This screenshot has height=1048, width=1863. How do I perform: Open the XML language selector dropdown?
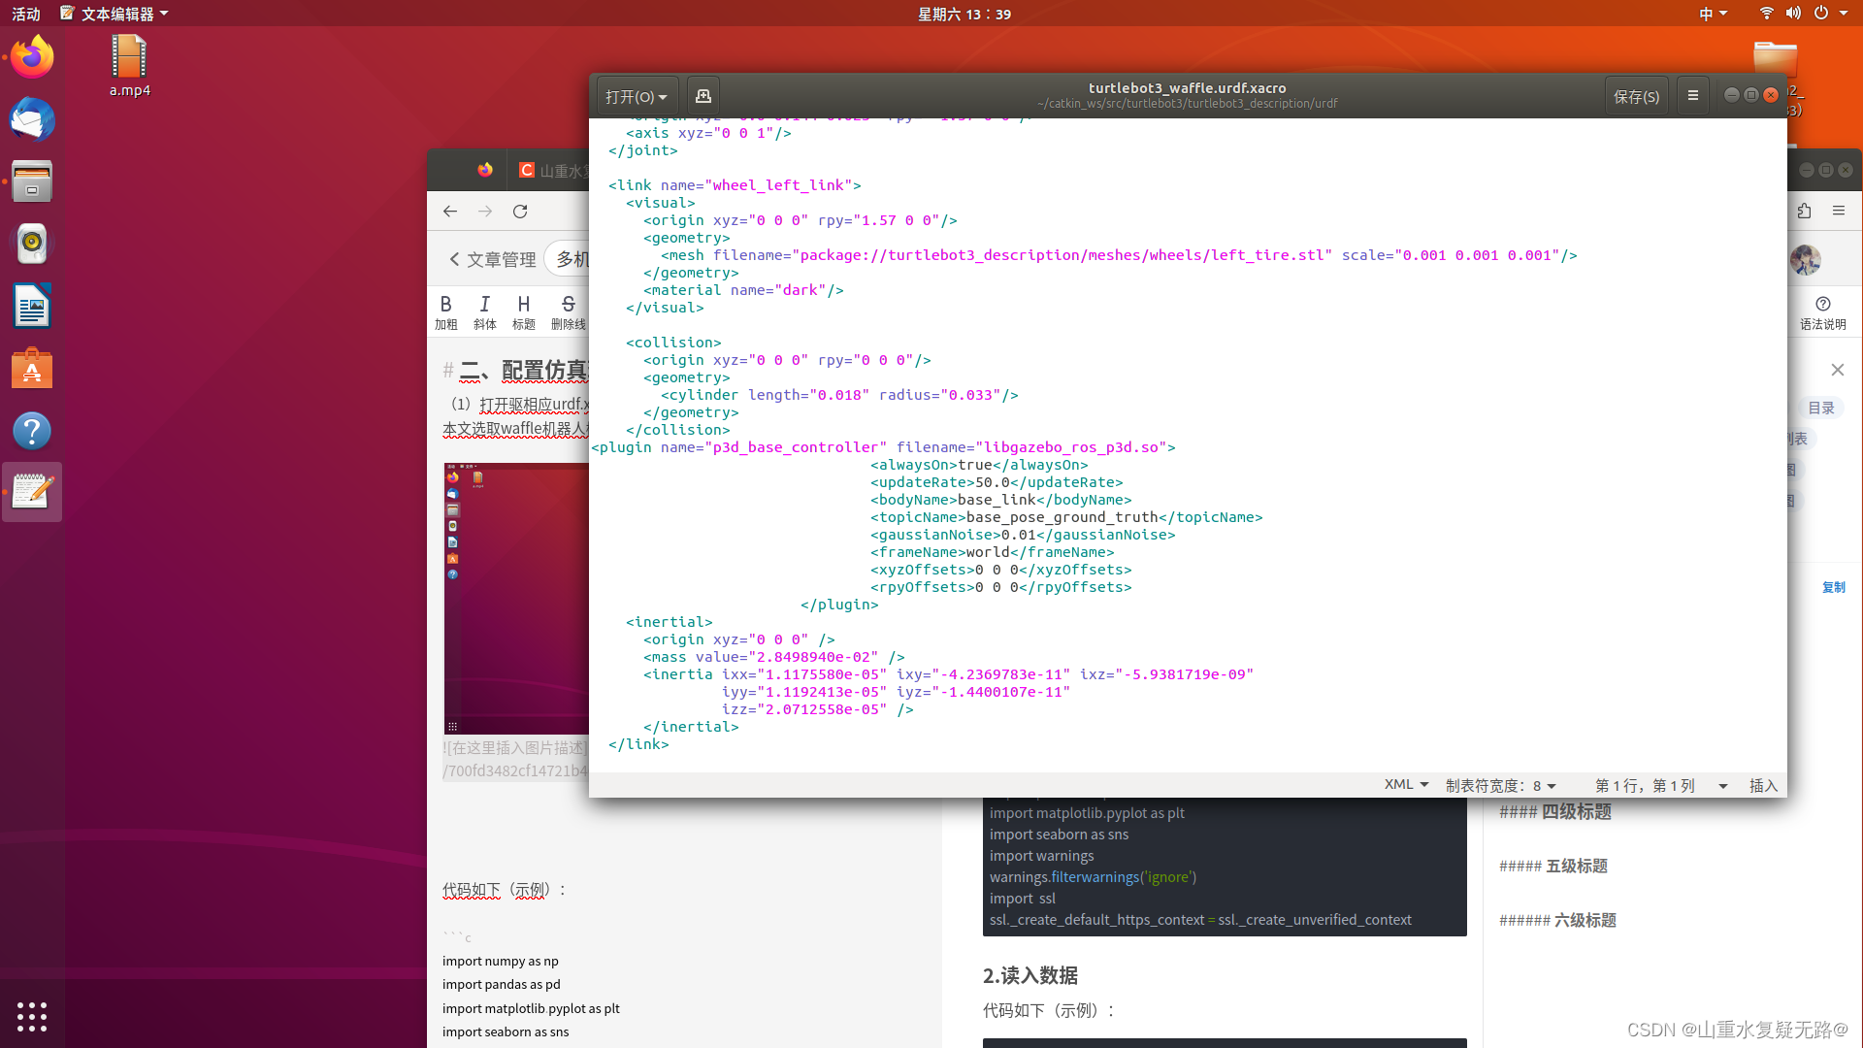[1406, 785]
